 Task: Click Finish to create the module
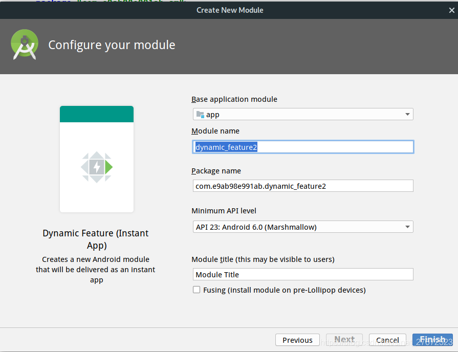(432, 340)
